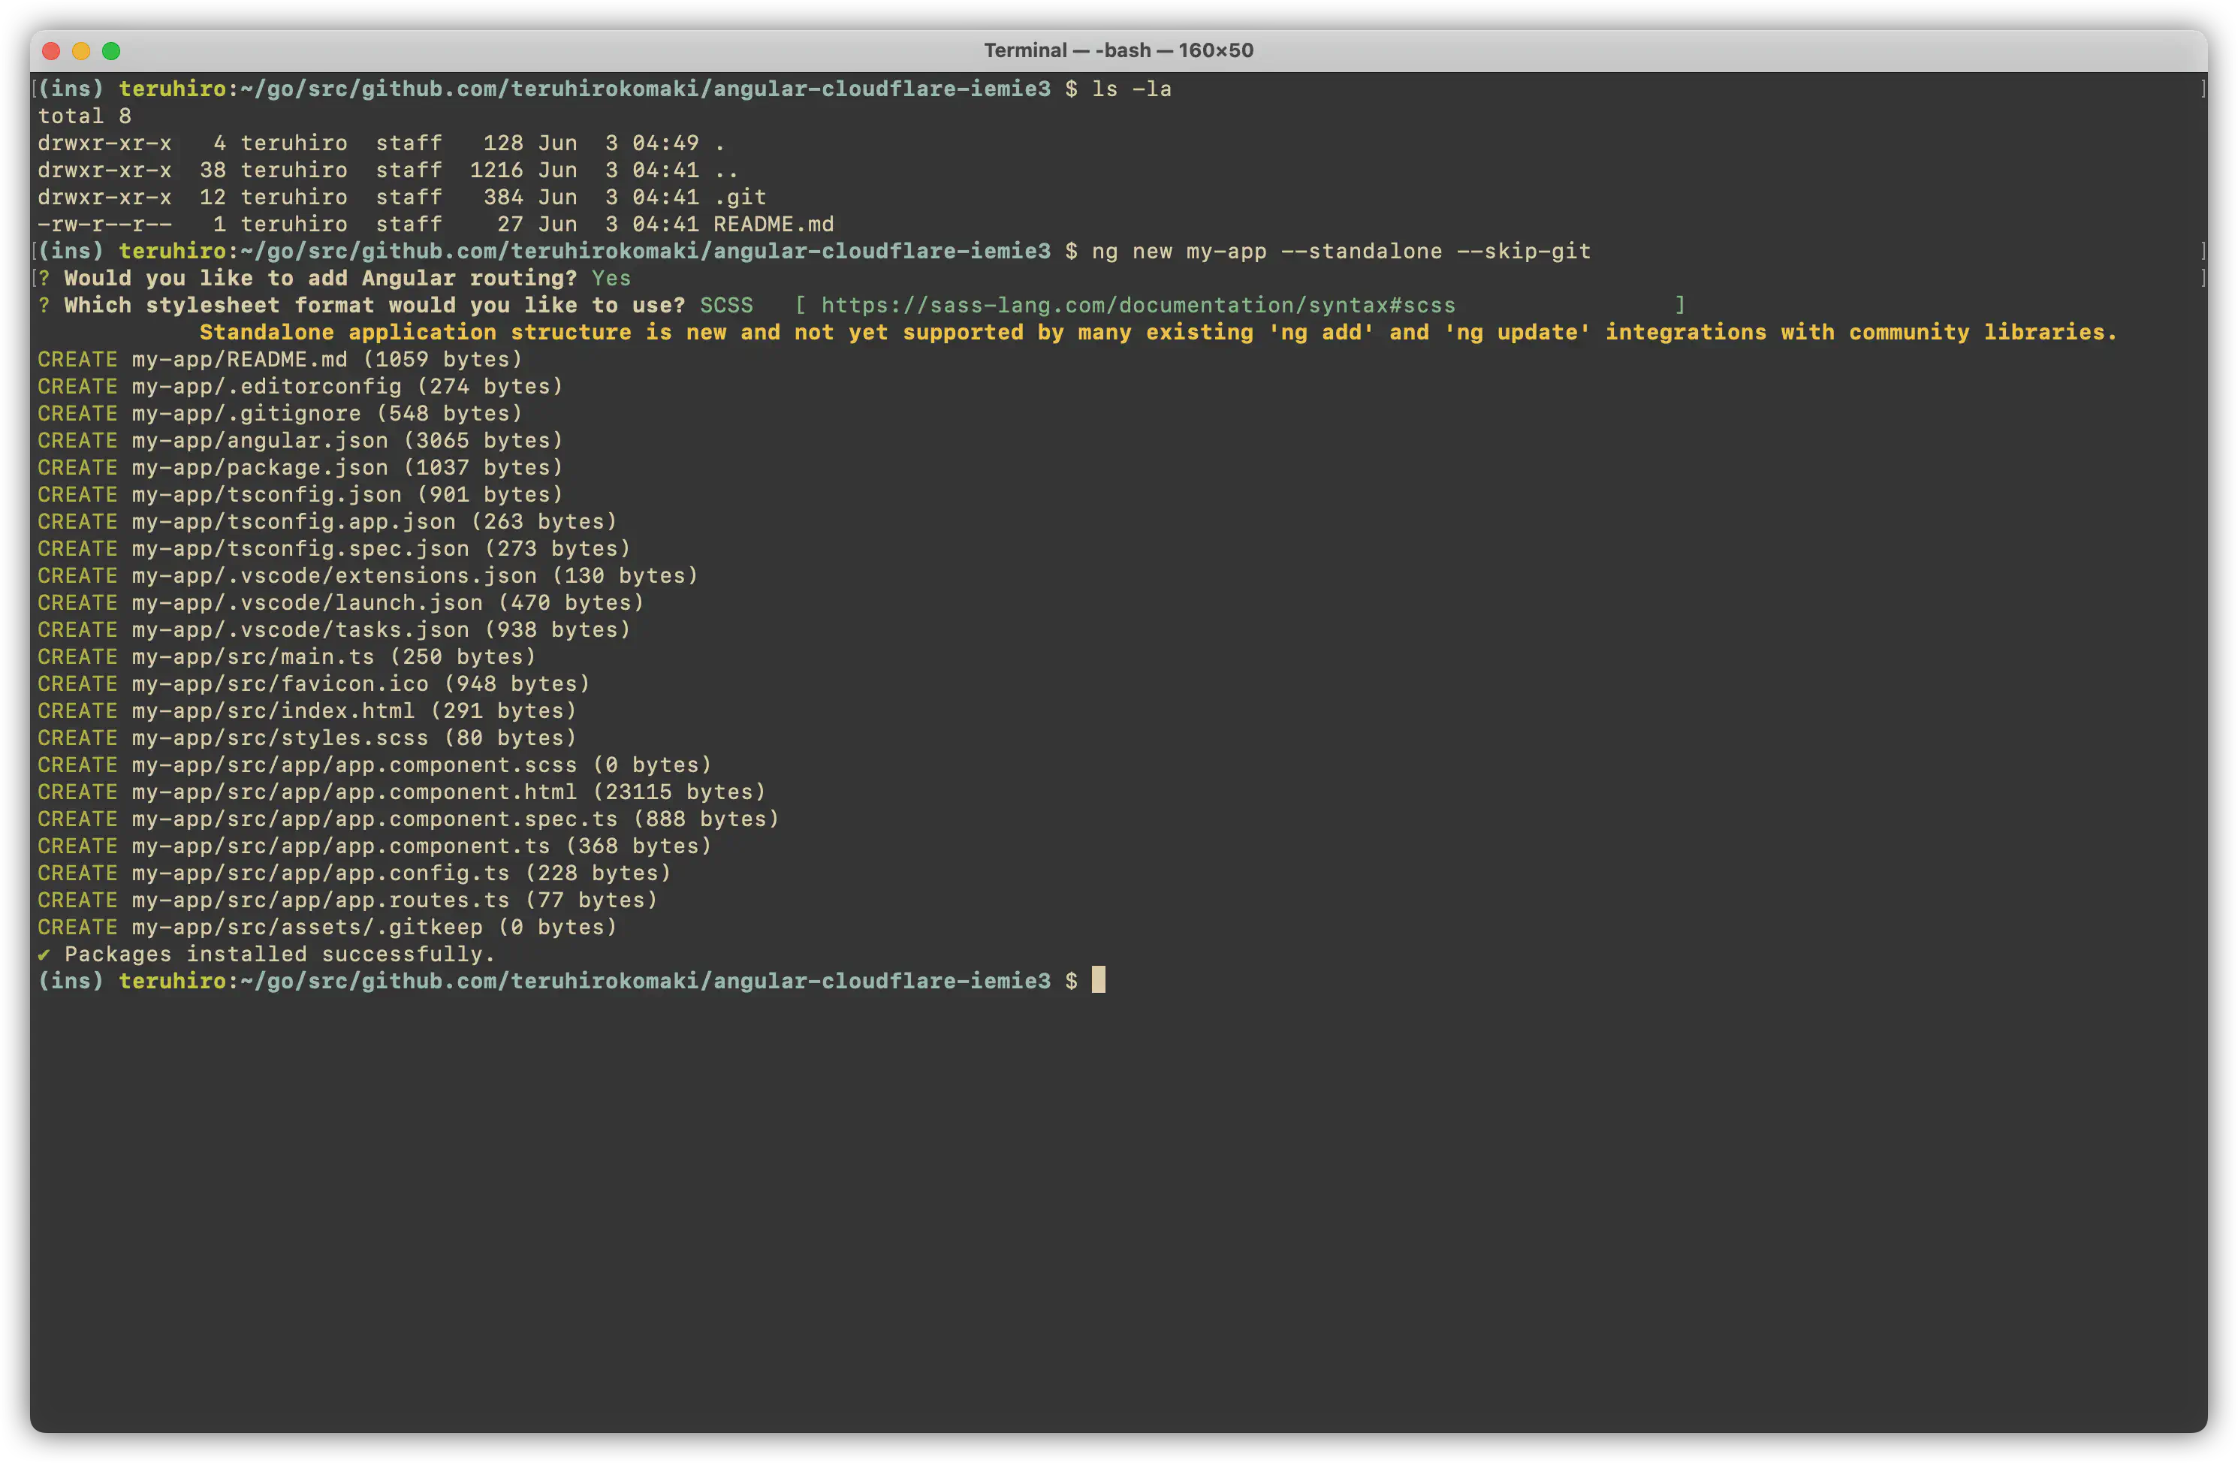
Task: Click the 'Packages installed successfully.' message
Action: (x=279, y=955)
